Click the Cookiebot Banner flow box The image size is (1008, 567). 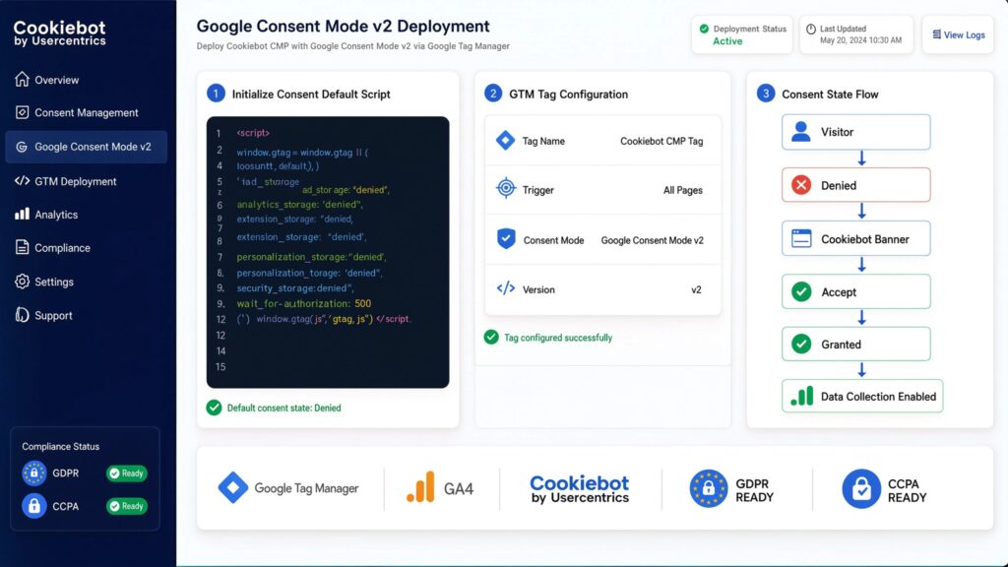point(855,238)
